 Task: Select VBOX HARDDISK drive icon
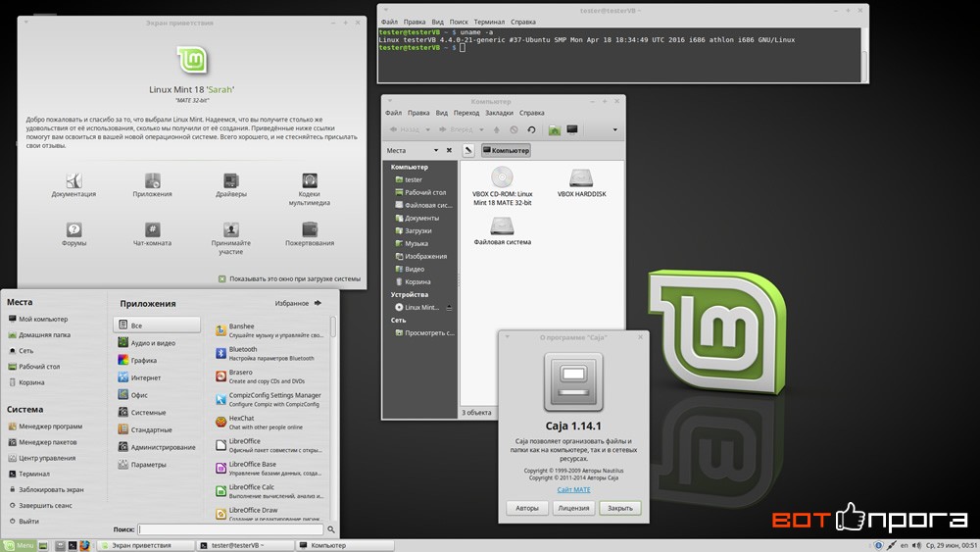(581, 177)
